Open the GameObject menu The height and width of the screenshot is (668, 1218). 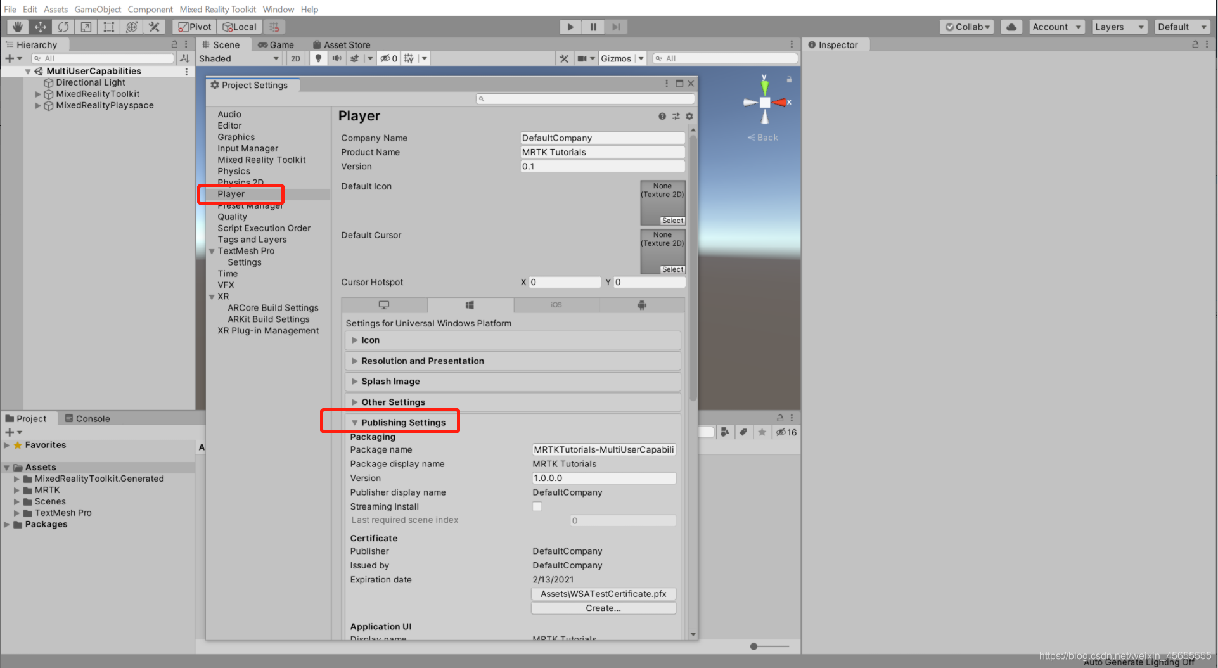coord(98,9)
